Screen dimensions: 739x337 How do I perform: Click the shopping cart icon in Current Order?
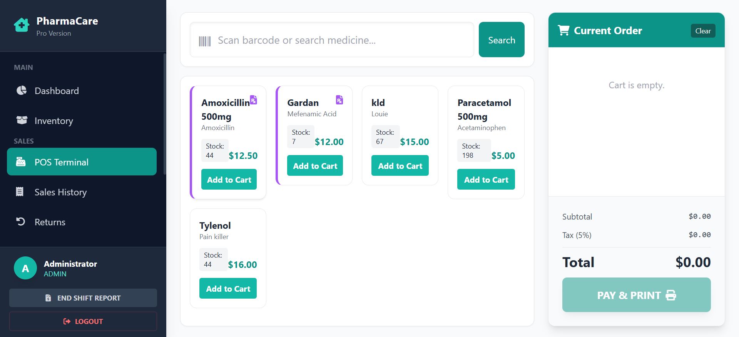tap(563, 30)
